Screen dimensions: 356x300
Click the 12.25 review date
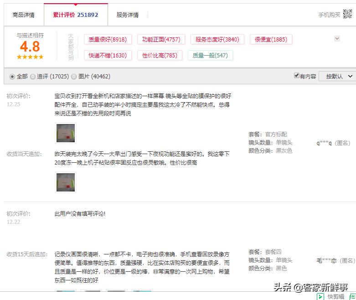tap(13, 104)
